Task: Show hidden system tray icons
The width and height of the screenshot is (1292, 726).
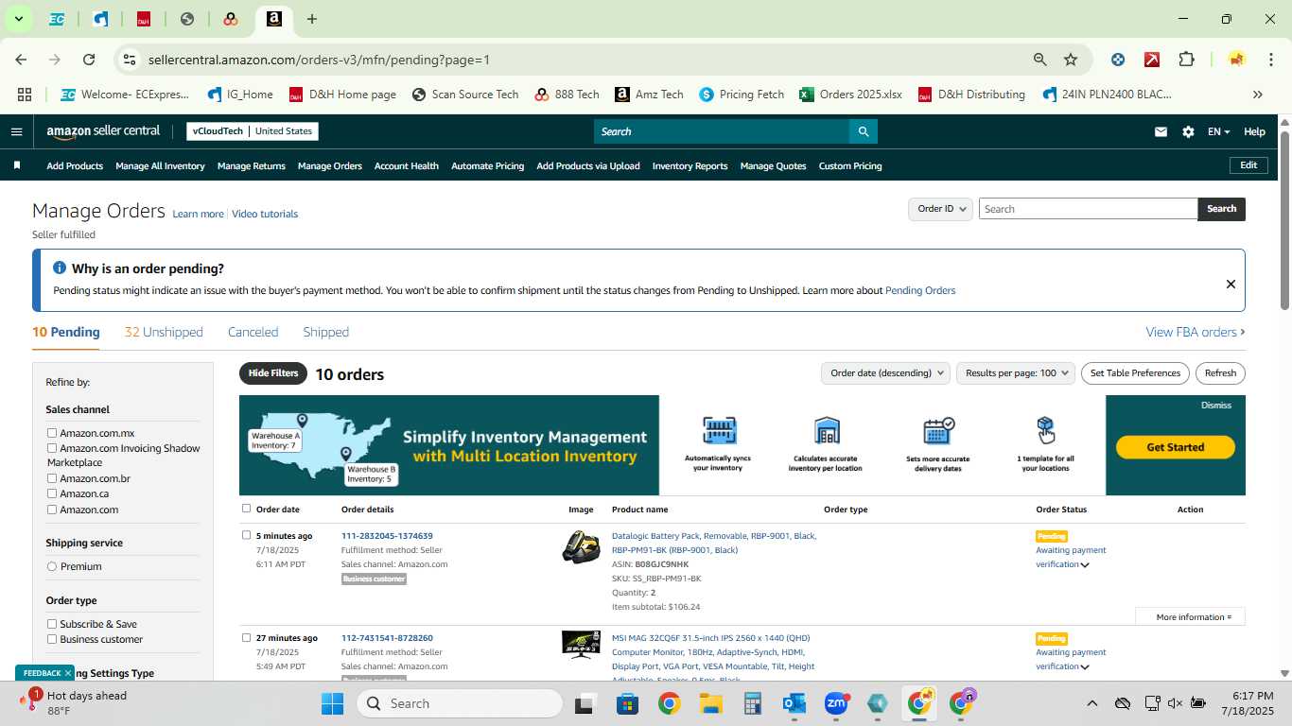Action: click(1091, 703)
